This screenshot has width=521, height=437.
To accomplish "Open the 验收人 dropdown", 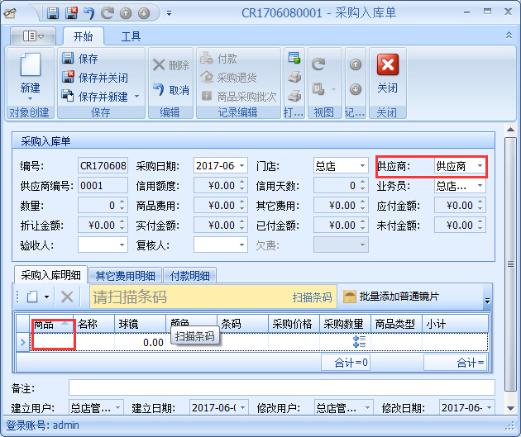I will [122, 245].
